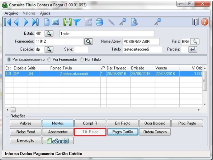The width and height of the screenshot is (213, 160).
Task: Confirm with the Parcela enter-arrow button
Action: pyautogui.click(x=193, y=50)
